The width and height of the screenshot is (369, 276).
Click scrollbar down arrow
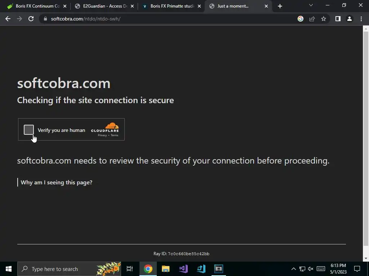(366, 258)
